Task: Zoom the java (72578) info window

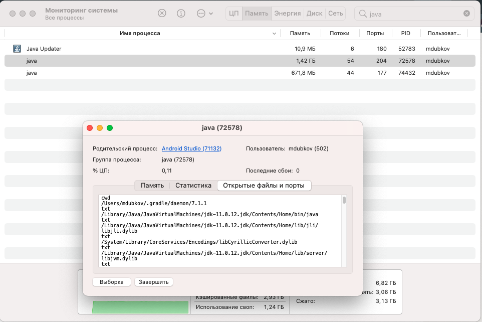Action: pyautogui.click(x=110, y=128)
